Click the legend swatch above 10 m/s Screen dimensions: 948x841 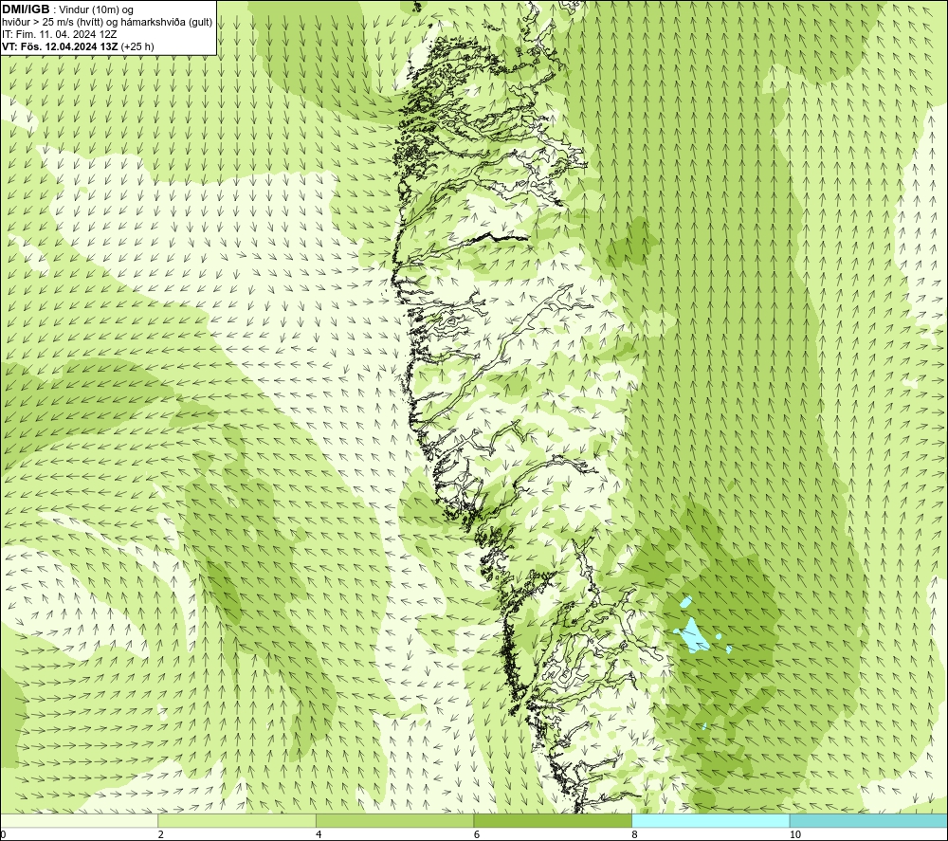(868, 821)
